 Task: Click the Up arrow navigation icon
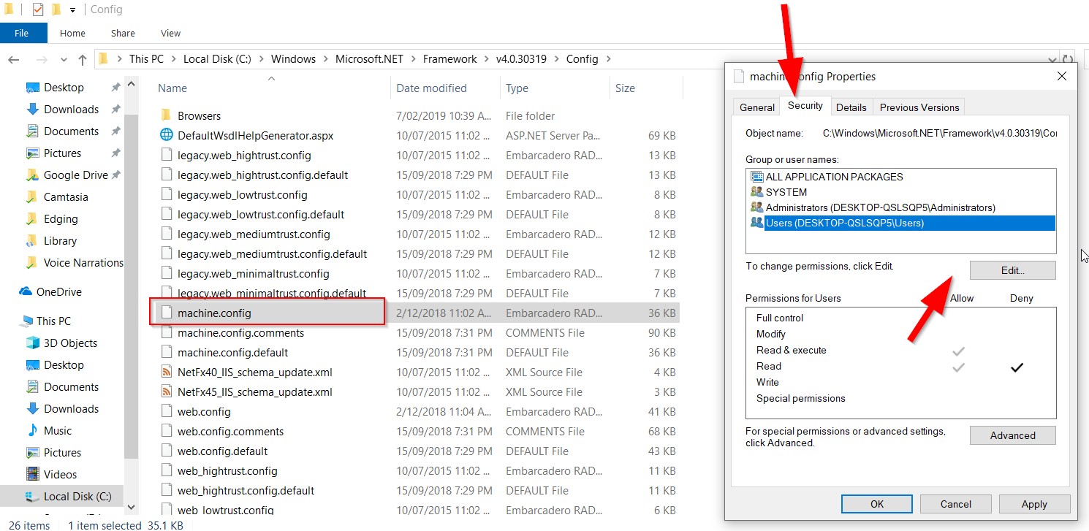click(x=83, y=59)
